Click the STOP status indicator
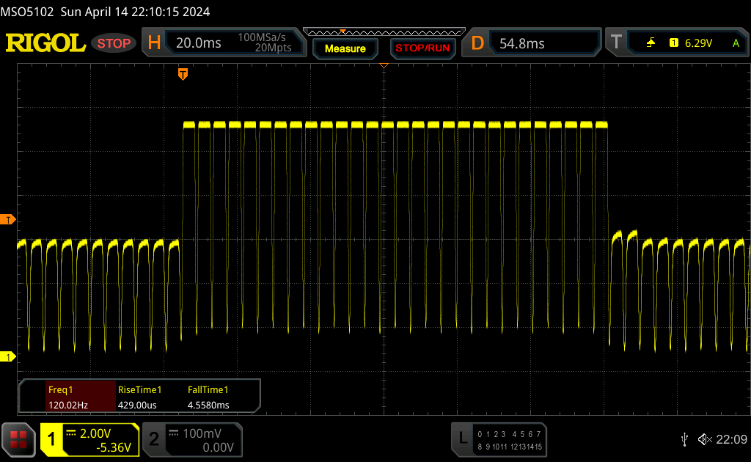751x462 pixels. click(114, 43)
